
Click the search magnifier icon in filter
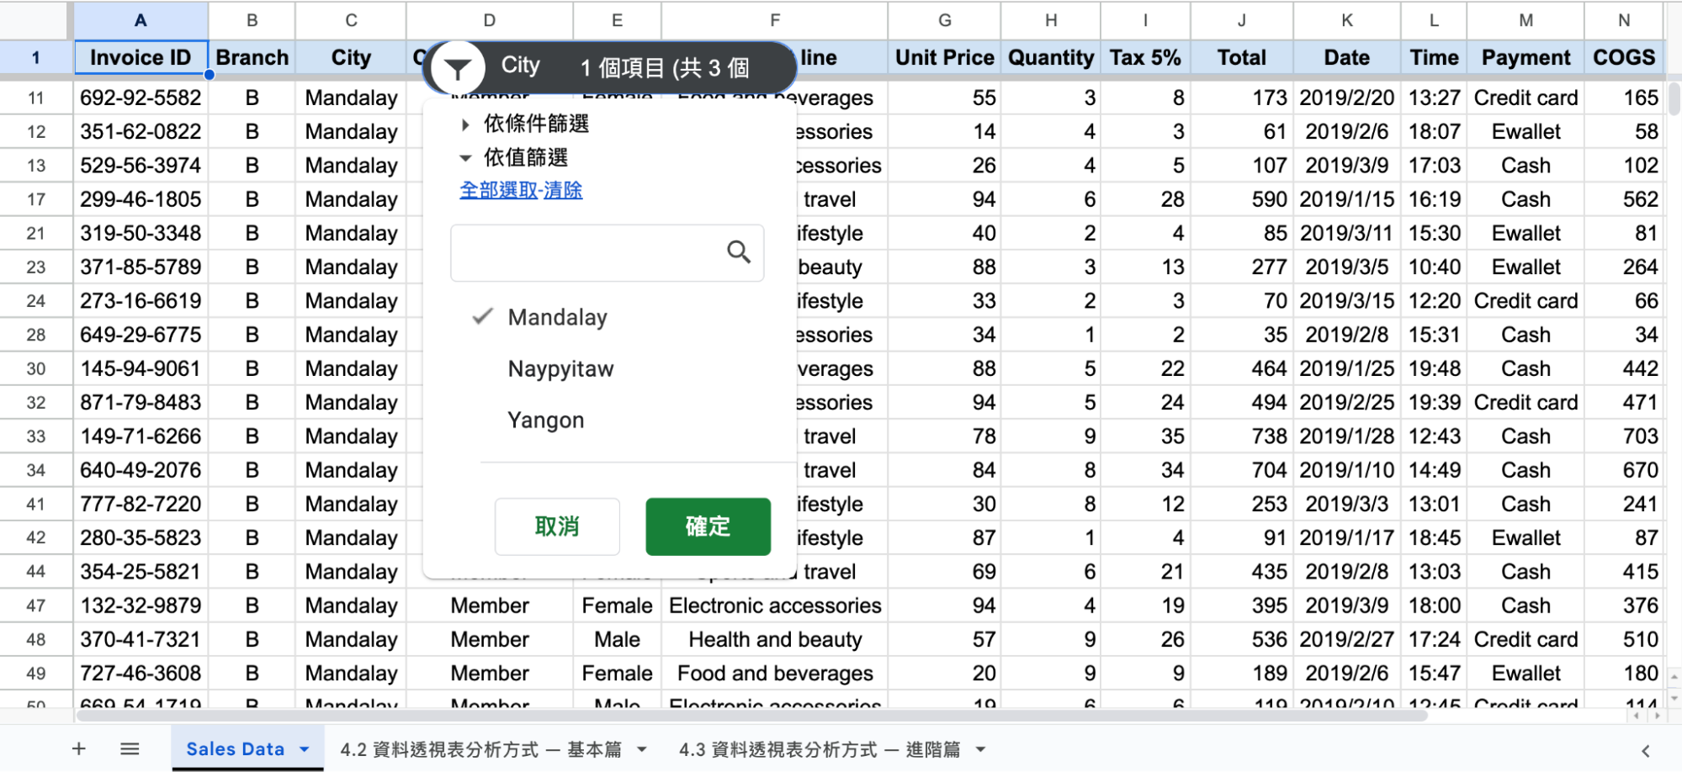738,251
